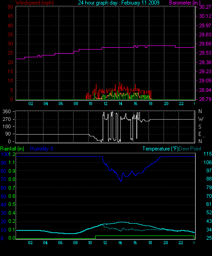The height and width of the screenshot is (256, 212).
Task: Click the Humidity % legend label
Action: pyautogui.click(x=42, y=149)
